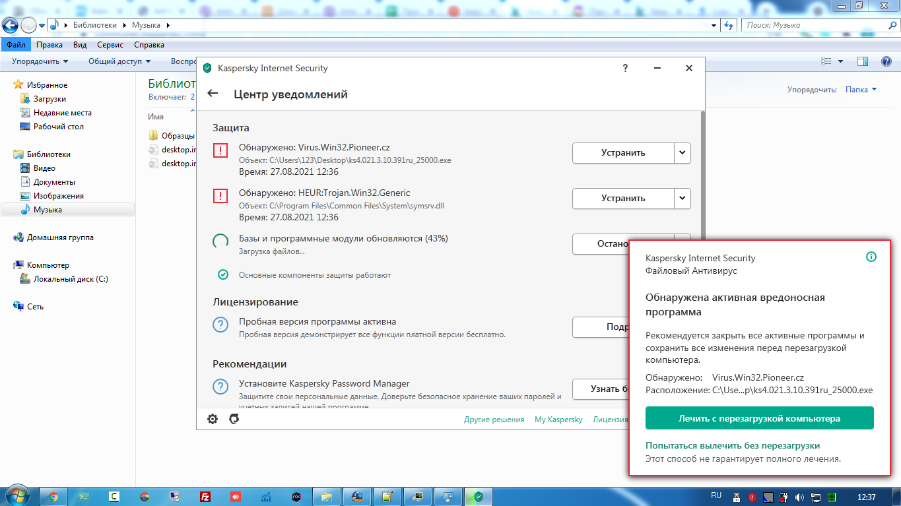Click the Kaspersky shield taskbar icon
The height and width of the screenshot is (506, 901).
point(479,497)
